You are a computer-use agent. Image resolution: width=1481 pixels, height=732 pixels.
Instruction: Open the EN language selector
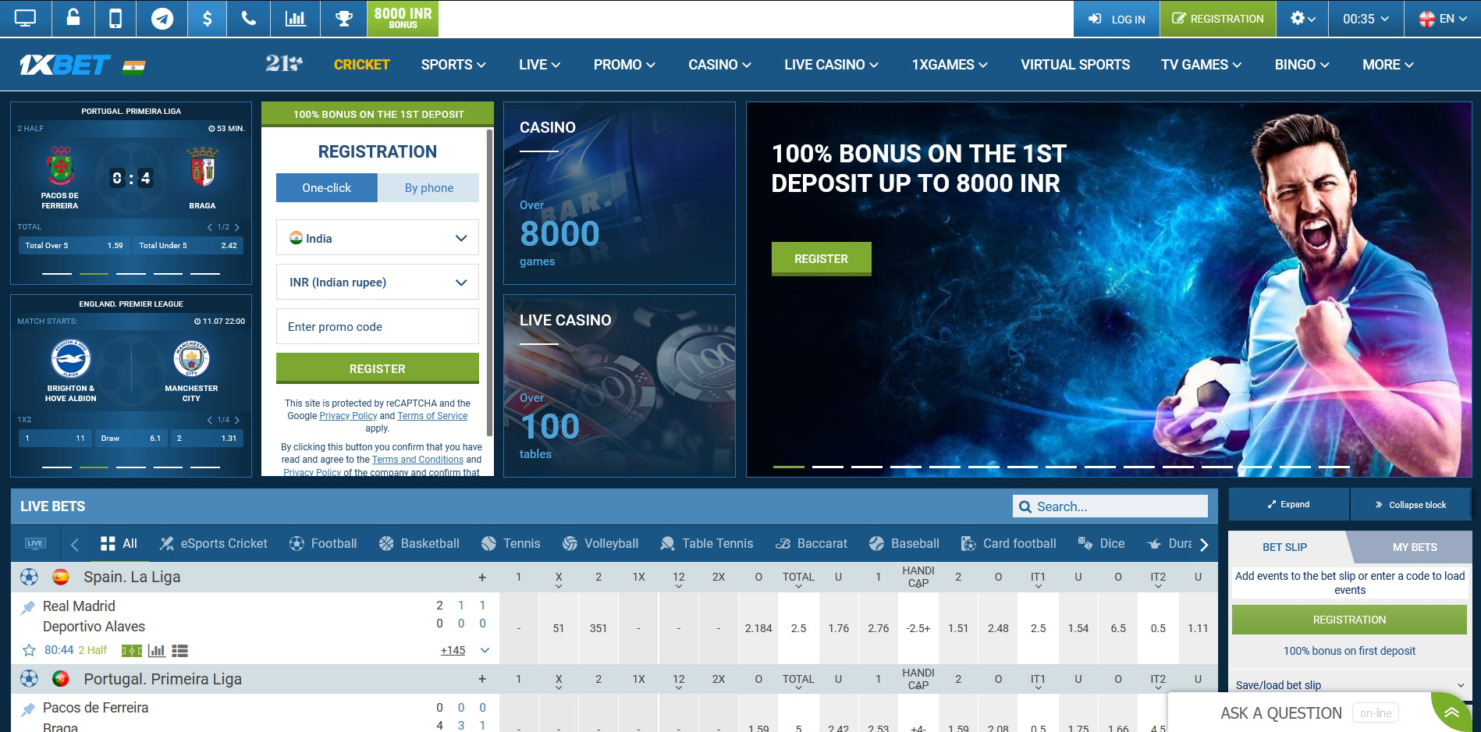[1442, 18]
